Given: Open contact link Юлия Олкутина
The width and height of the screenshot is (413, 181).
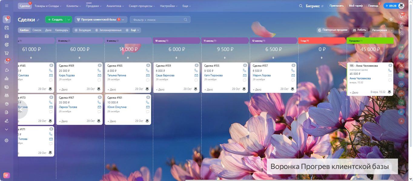Looking at the screenshot, I should (117, 107).
